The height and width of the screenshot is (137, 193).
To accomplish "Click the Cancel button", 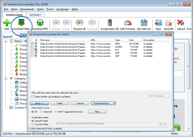I will (x=80, y=103).
